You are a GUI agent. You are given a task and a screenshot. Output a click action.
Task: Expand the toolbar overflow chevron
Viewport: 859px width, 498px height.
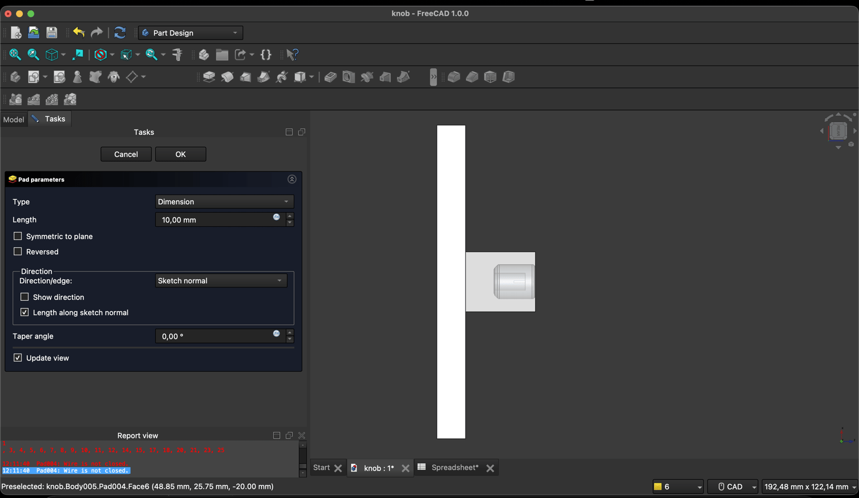click(433, 77)
